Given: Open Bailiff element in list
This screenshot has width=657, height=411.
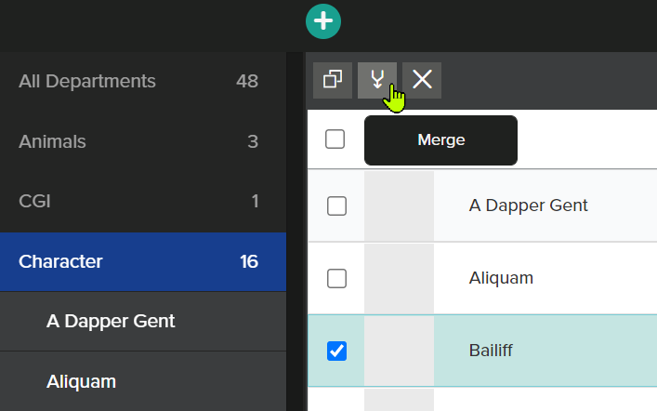Looking at the screenshot, I should (491, 351).
